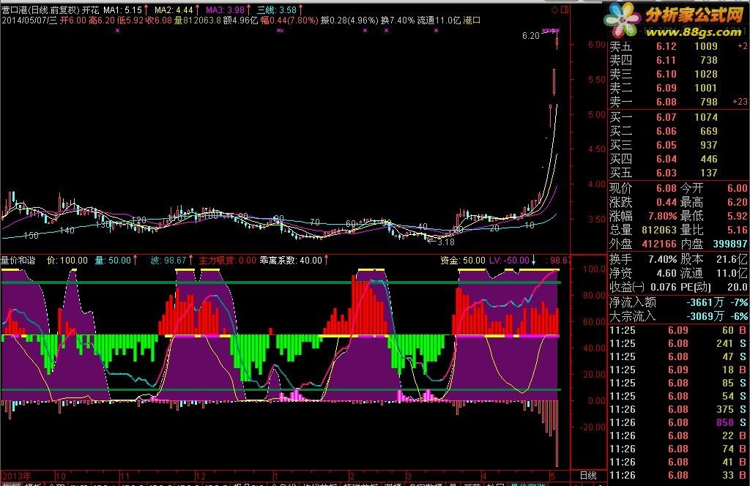Click the 今开 6.00 value
Screen dimensions: 750x486
tap(737, 188)
